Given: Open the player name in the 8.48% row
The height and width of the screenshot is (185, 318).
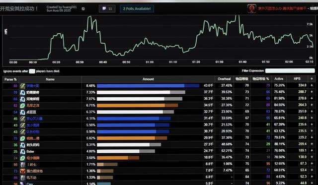Looking at the screenshot, I should pos(33,86).
